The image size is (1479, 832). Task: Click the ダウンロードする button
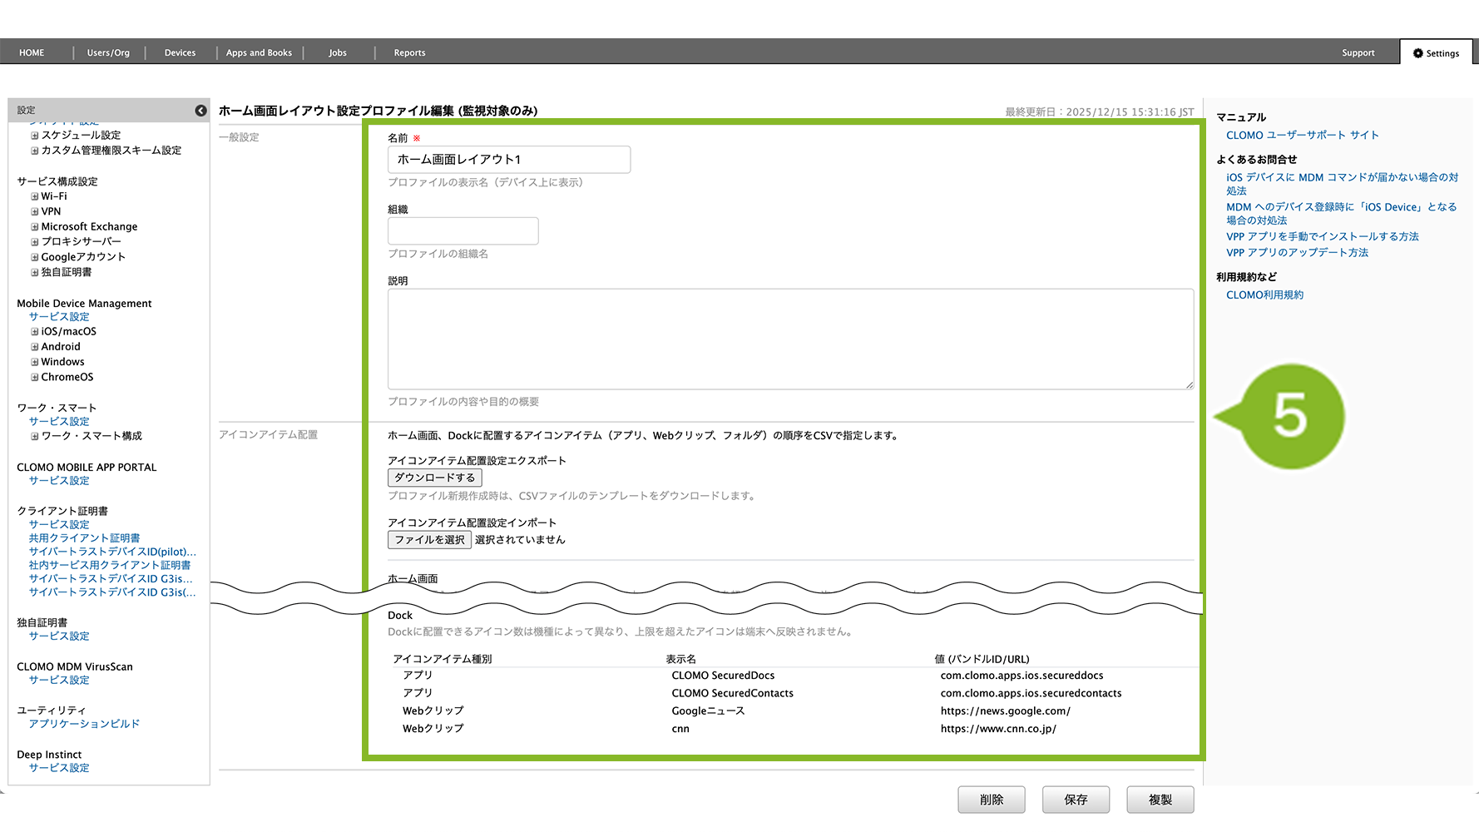pos(434,478)
